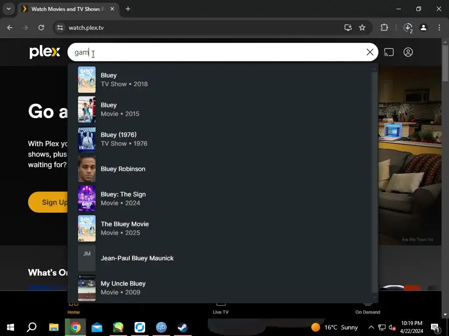This screenshot has height=336, width=449.
Task: Open Windows Start menu
Action: [11, 327]
